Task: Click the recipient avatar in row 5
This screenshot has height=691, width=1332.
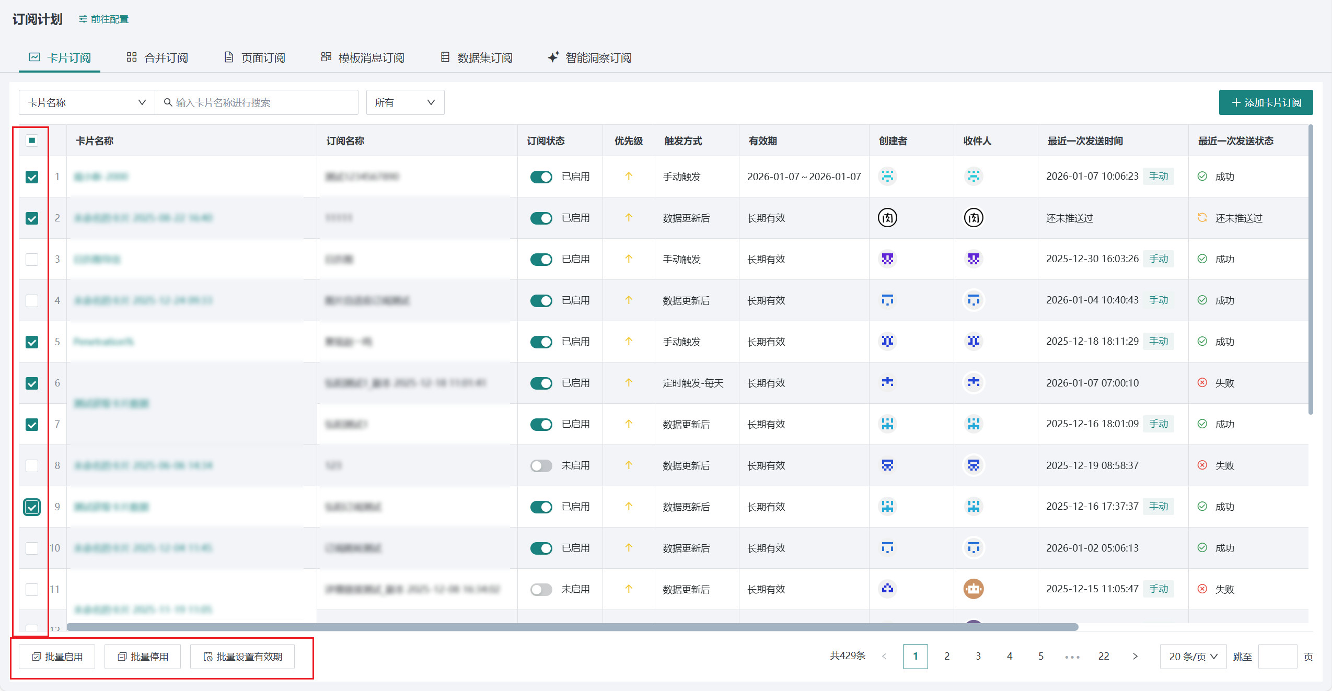Action: coord(973,342)
